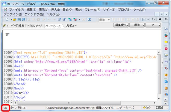The height and width of the screenshot is (112, 171).
Task: Click the new page toolbar icon
Action: (7, 20)
